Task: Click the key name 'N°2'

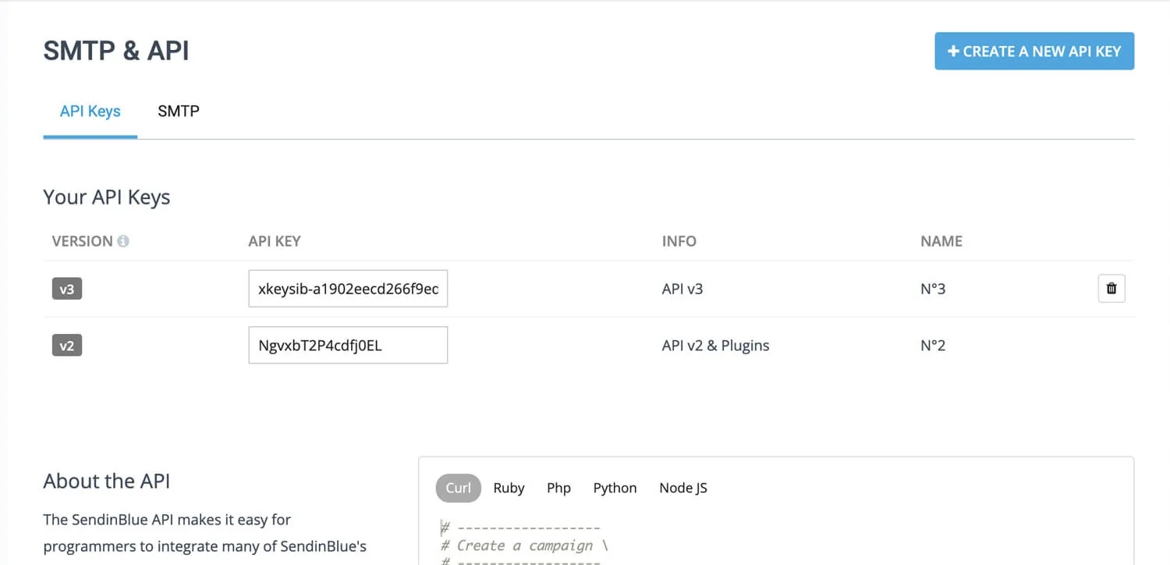Action: pyautogui.click(x=933, y=345)
